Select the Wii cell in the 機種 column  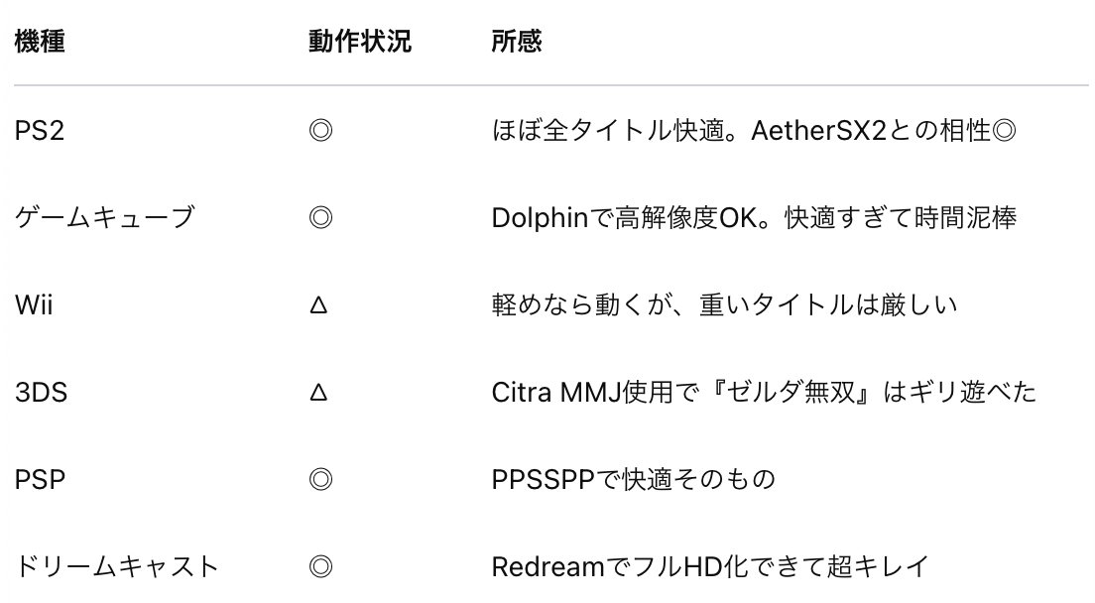click(34, 305)
